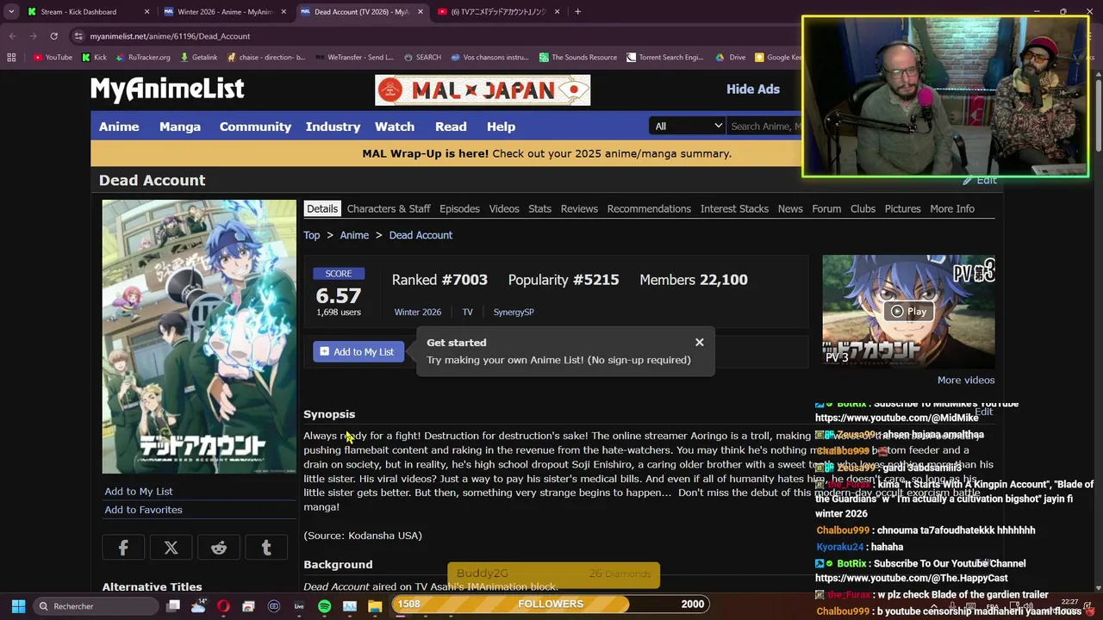This screenshot has width=1103, height=620.
Task: Open the Industry menu
Action: [x=333, y=127]
